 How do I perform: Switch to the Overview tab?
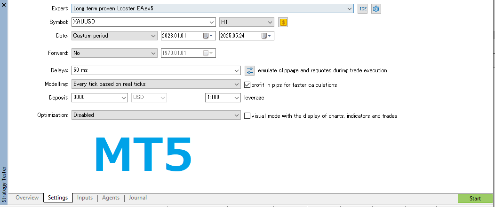click(x=27, y=198)
